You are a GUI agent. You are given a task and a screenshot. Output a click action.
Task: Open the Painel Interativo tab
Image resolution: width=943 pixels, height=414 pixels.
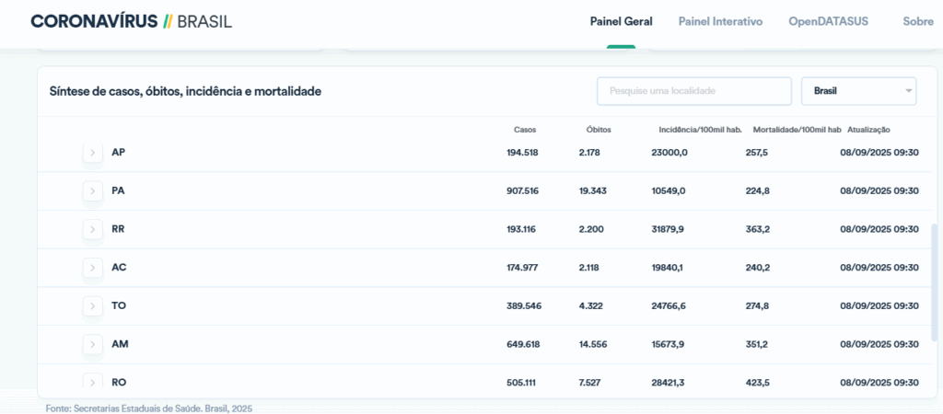pyautogui.click(x=720, y=21)
